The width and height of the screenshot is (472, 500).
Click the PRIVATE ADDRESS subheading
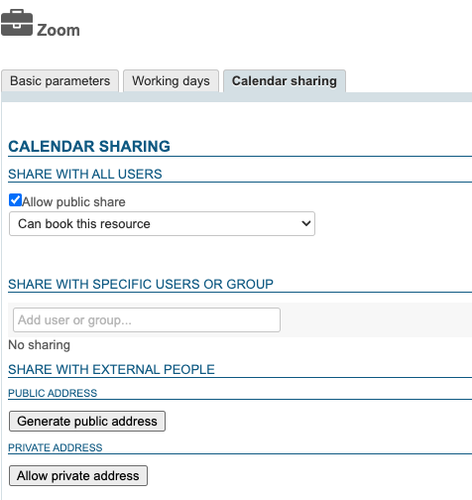coord(56,447)
